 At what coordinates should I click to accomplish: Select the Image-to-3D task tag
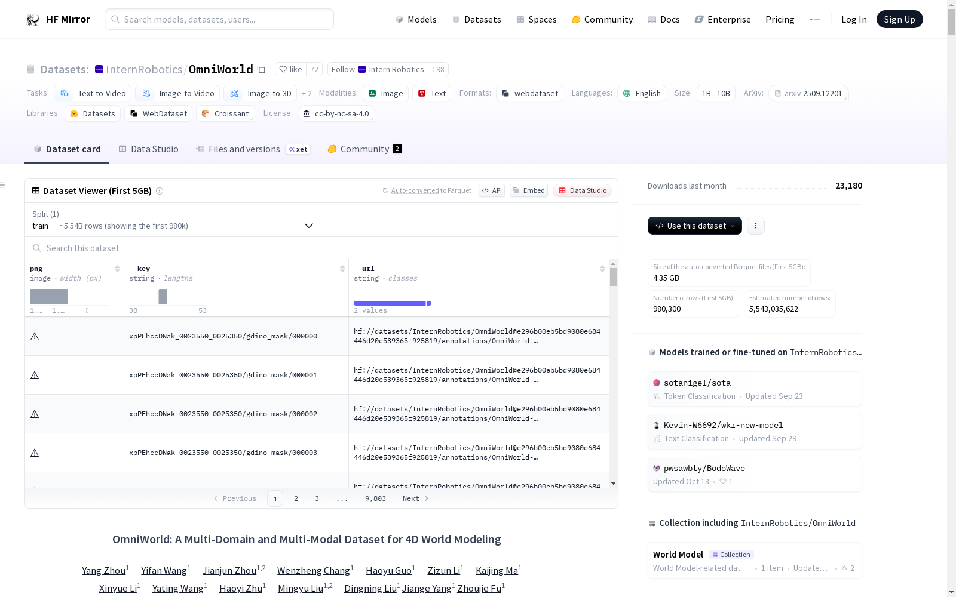click(x=260, y=93)
